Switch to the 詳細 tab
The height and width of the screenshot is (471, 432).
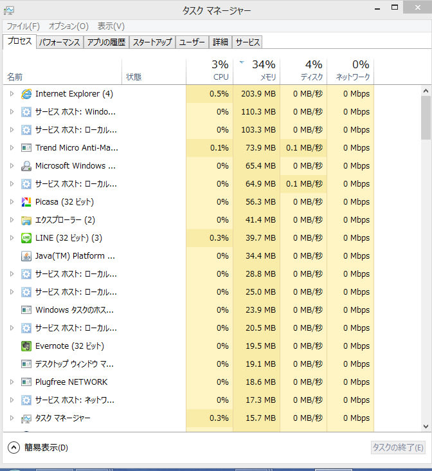click(x=221, y=42)
